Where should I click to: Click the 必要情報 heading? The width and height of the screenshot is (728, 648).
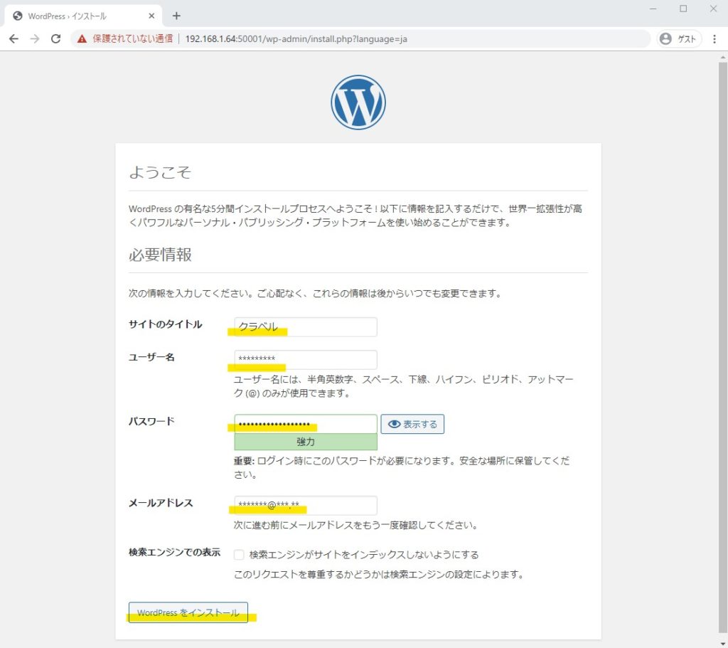tap(160, 255)
